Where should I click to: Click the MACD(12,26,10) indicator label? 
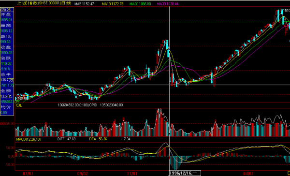tap(29, 139)
